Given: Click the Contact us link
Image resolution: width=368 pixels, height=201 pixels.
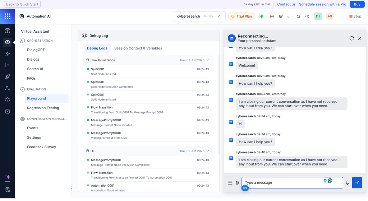Looking at the screenshot, I should tap(286, 4).
